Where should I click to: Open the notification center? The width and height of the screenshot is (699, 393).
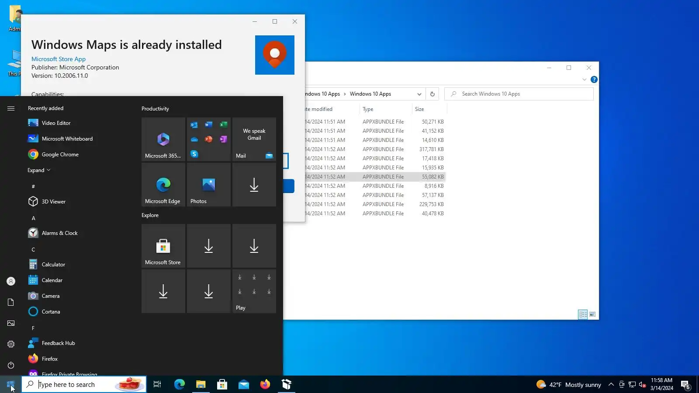tap(686, 384)
